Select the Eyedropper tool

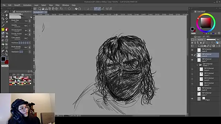[3, 26]
